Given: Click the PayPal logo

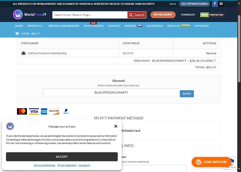Looking at the screenshot, I should [66, 111].
